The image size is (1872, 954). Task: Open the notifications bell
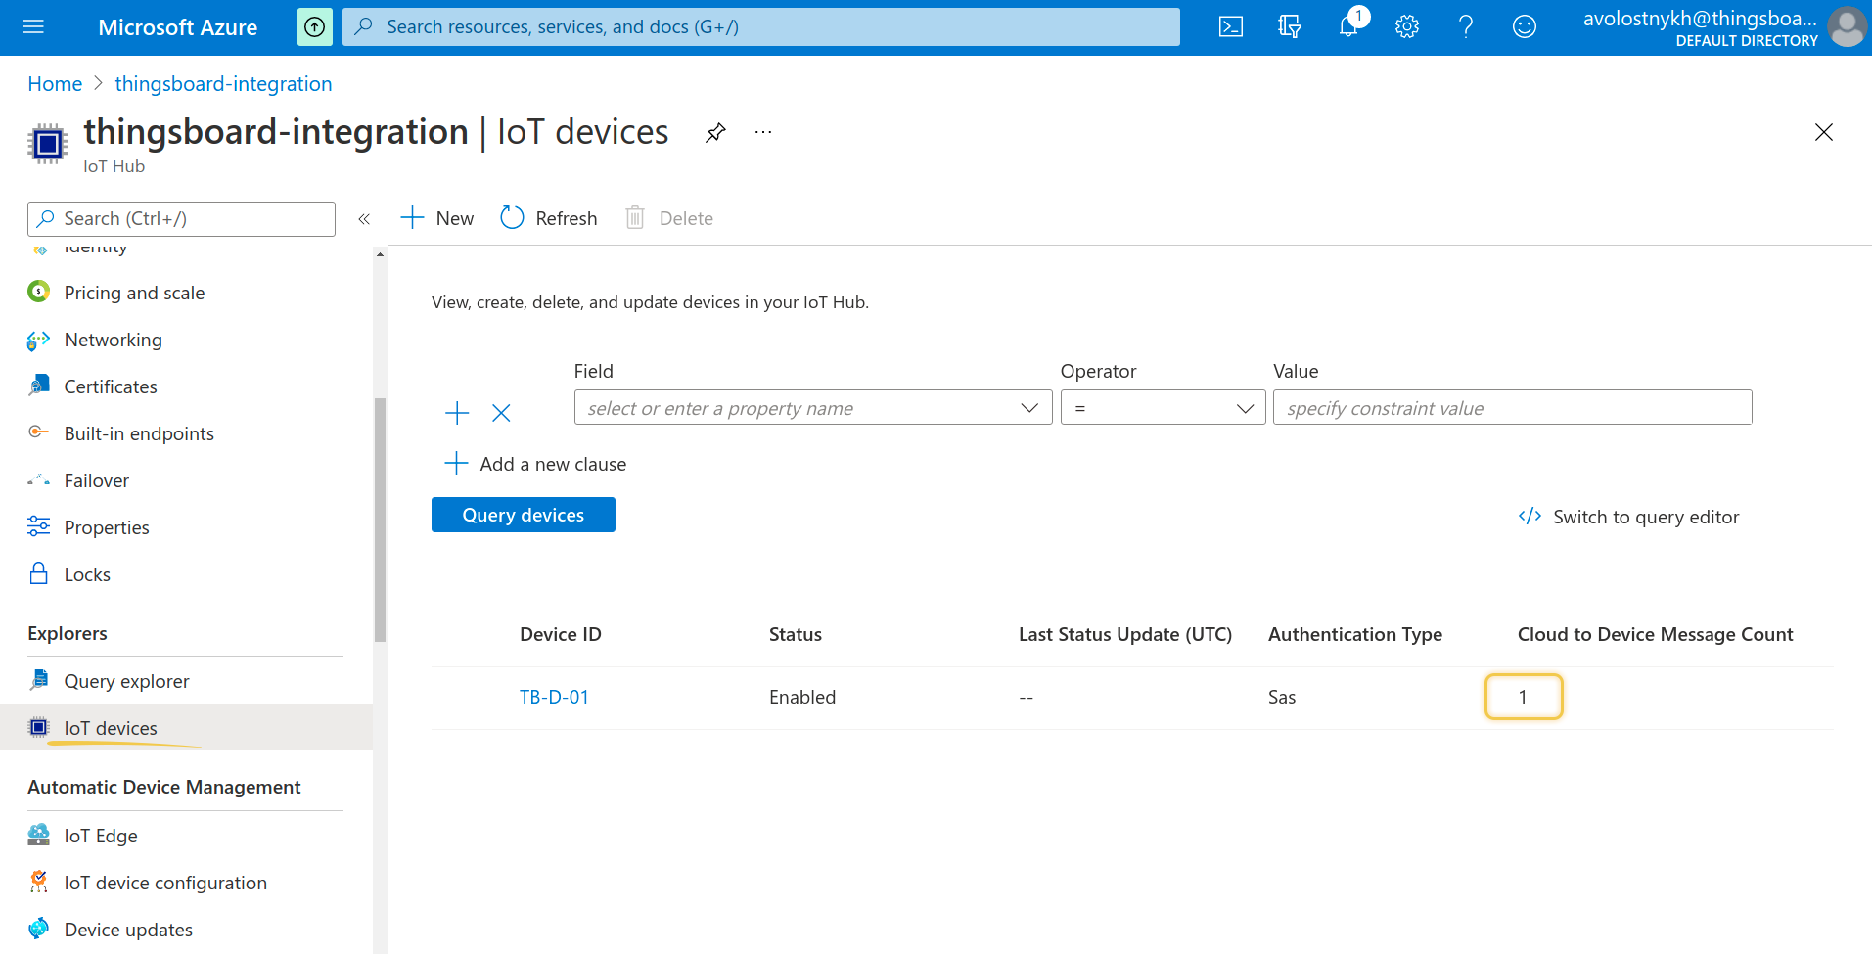[x=1348, y=27]
